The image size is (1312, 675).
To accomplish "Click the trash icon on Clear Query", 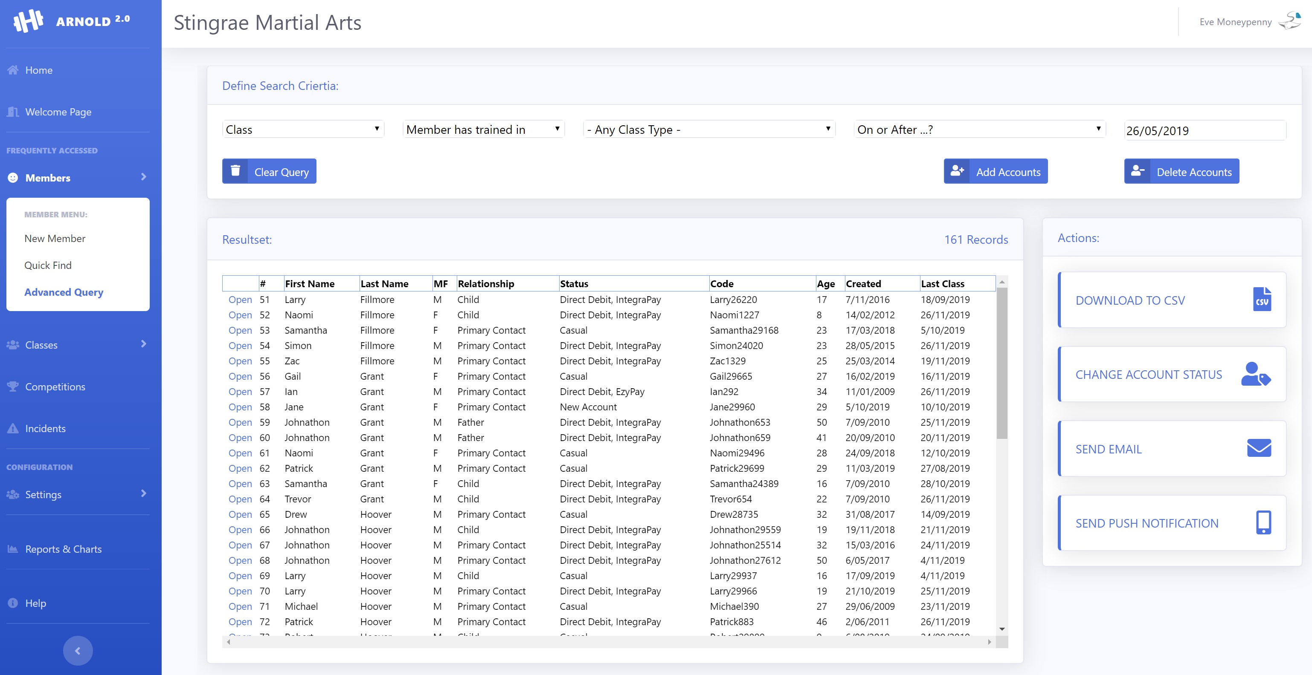I will click(x=235, y=171).
